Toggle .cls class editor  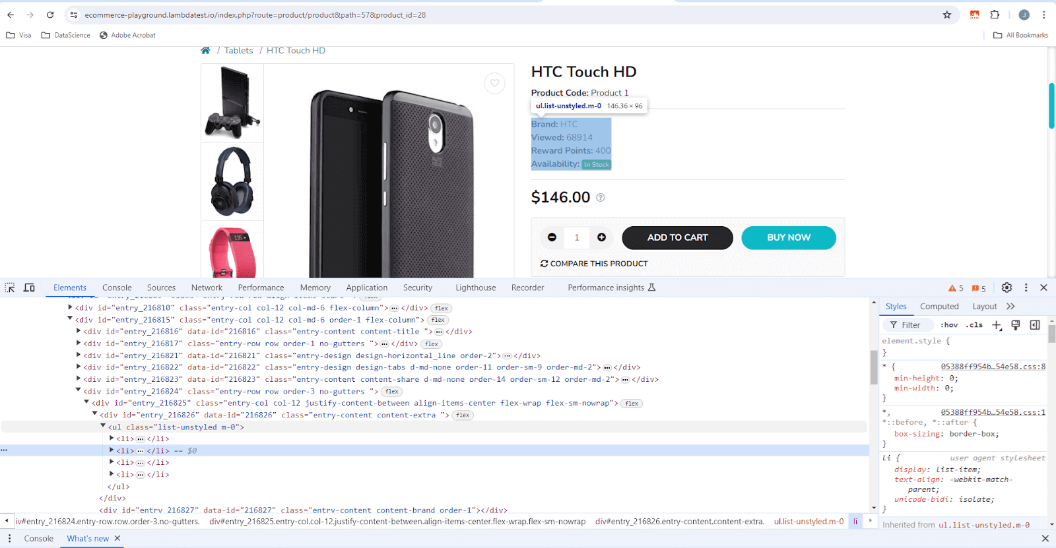[x=974, y=325]
